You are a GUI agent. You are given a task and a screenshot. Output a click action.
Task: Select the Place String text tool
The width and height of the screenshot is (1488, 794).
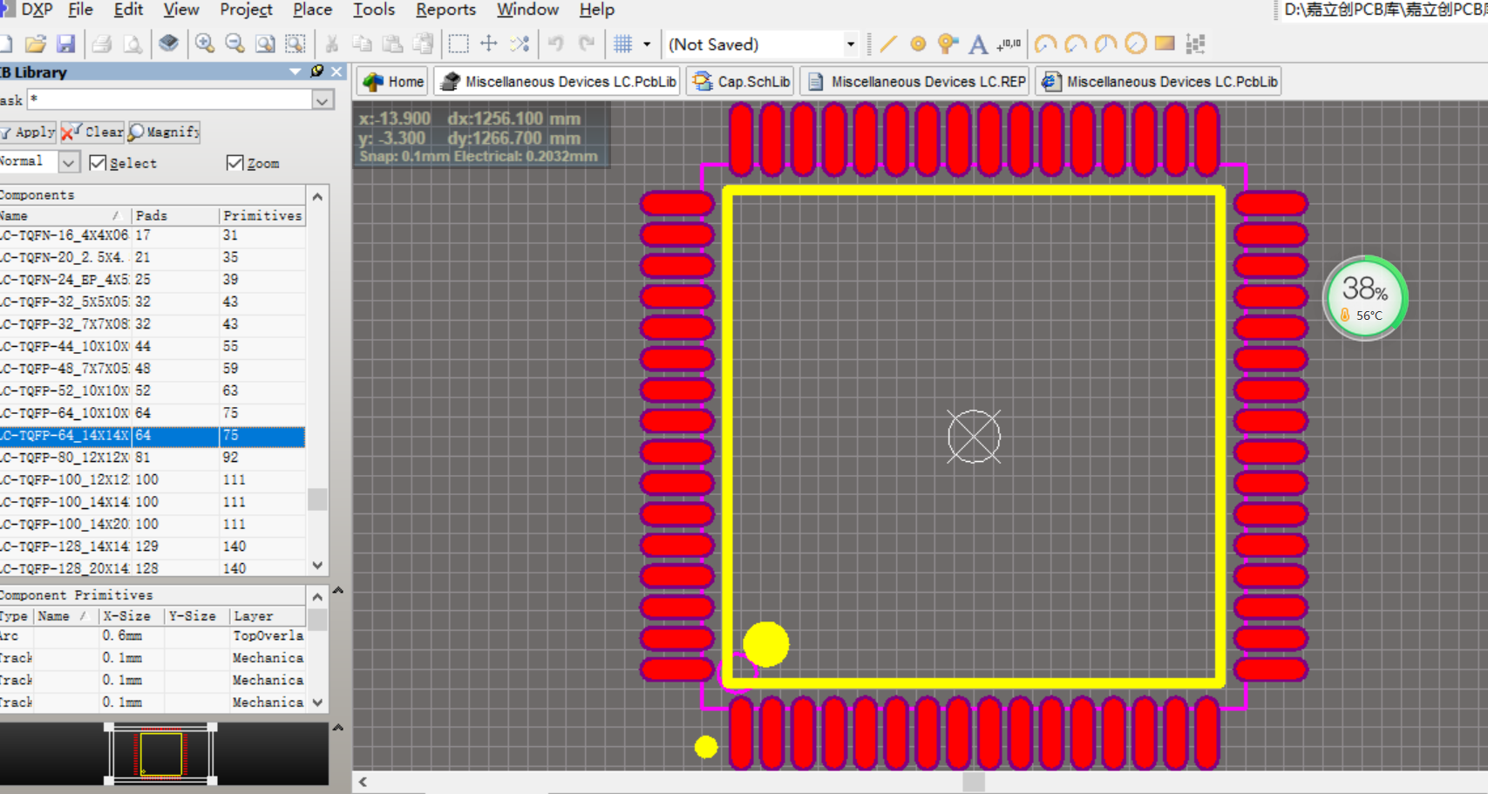click(978, 44)
